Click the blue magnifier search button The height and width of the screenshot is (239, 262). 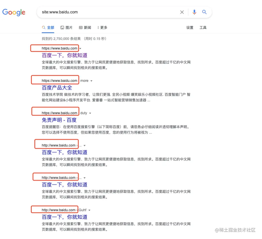click(204, 12)
